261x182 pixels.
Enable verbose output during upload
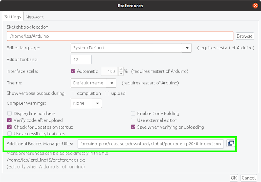(x=107, y=93)
